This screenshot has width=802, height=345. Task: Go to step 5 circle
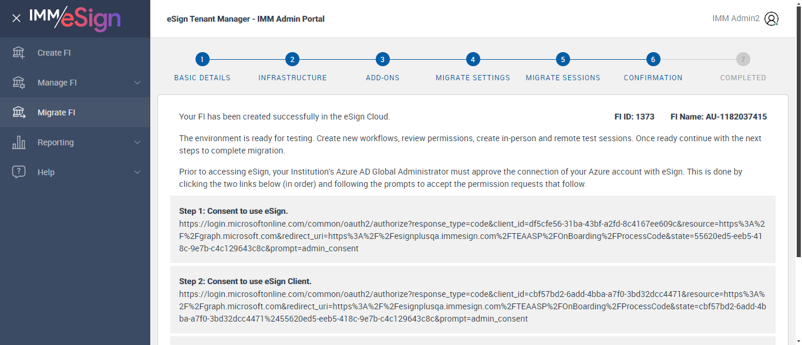pyautogui.click(x=563, y=59)
